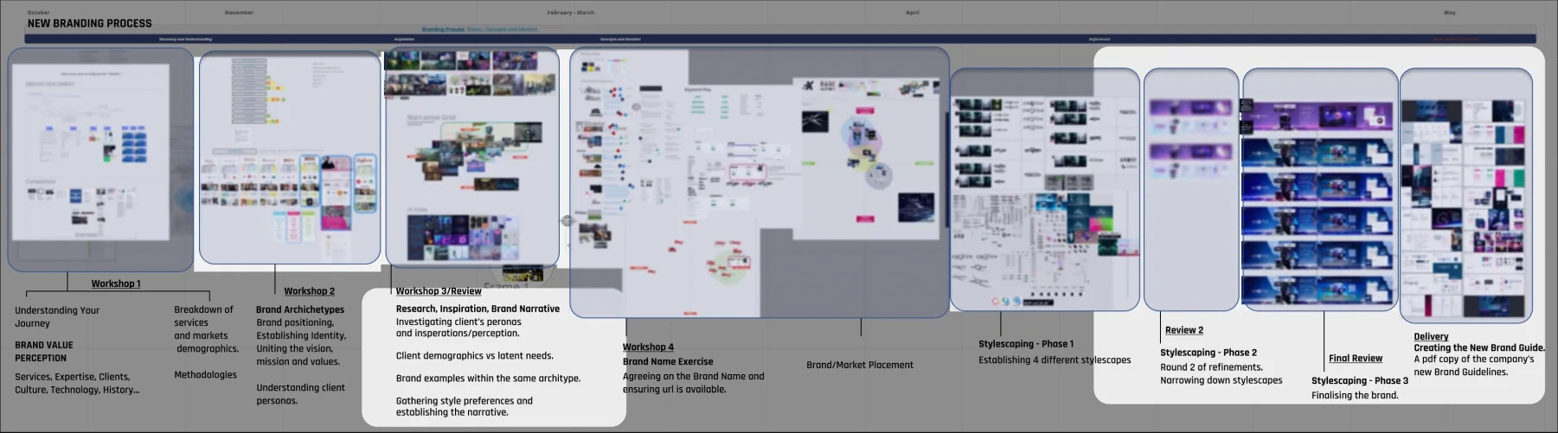The width and height of the screenshot is (1558, 433).
Task: Select the Understanding client personas text
Action: pyautogui.click(x=300, y=394)
